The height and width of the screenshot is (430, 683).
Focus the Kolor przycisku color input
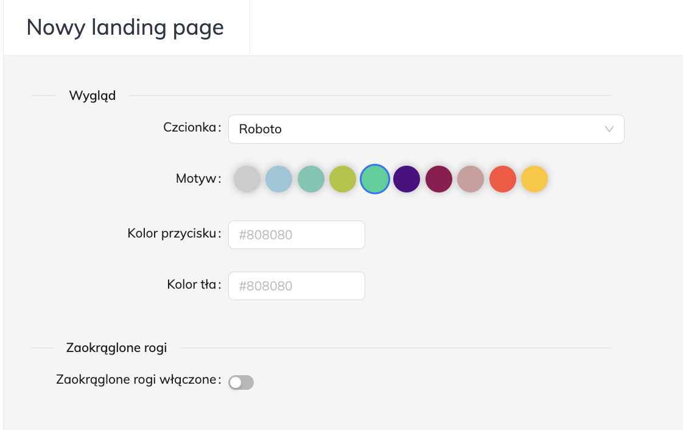pyautogui.click(x=296, y=234)
